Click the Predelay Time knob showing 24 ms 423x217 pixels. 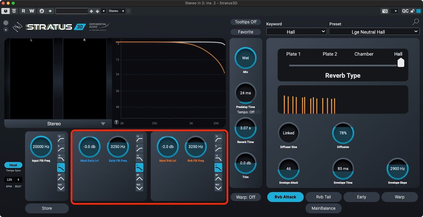click(x=245, y=93)
